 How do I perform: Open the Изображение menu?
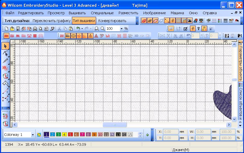click(154, 13)
